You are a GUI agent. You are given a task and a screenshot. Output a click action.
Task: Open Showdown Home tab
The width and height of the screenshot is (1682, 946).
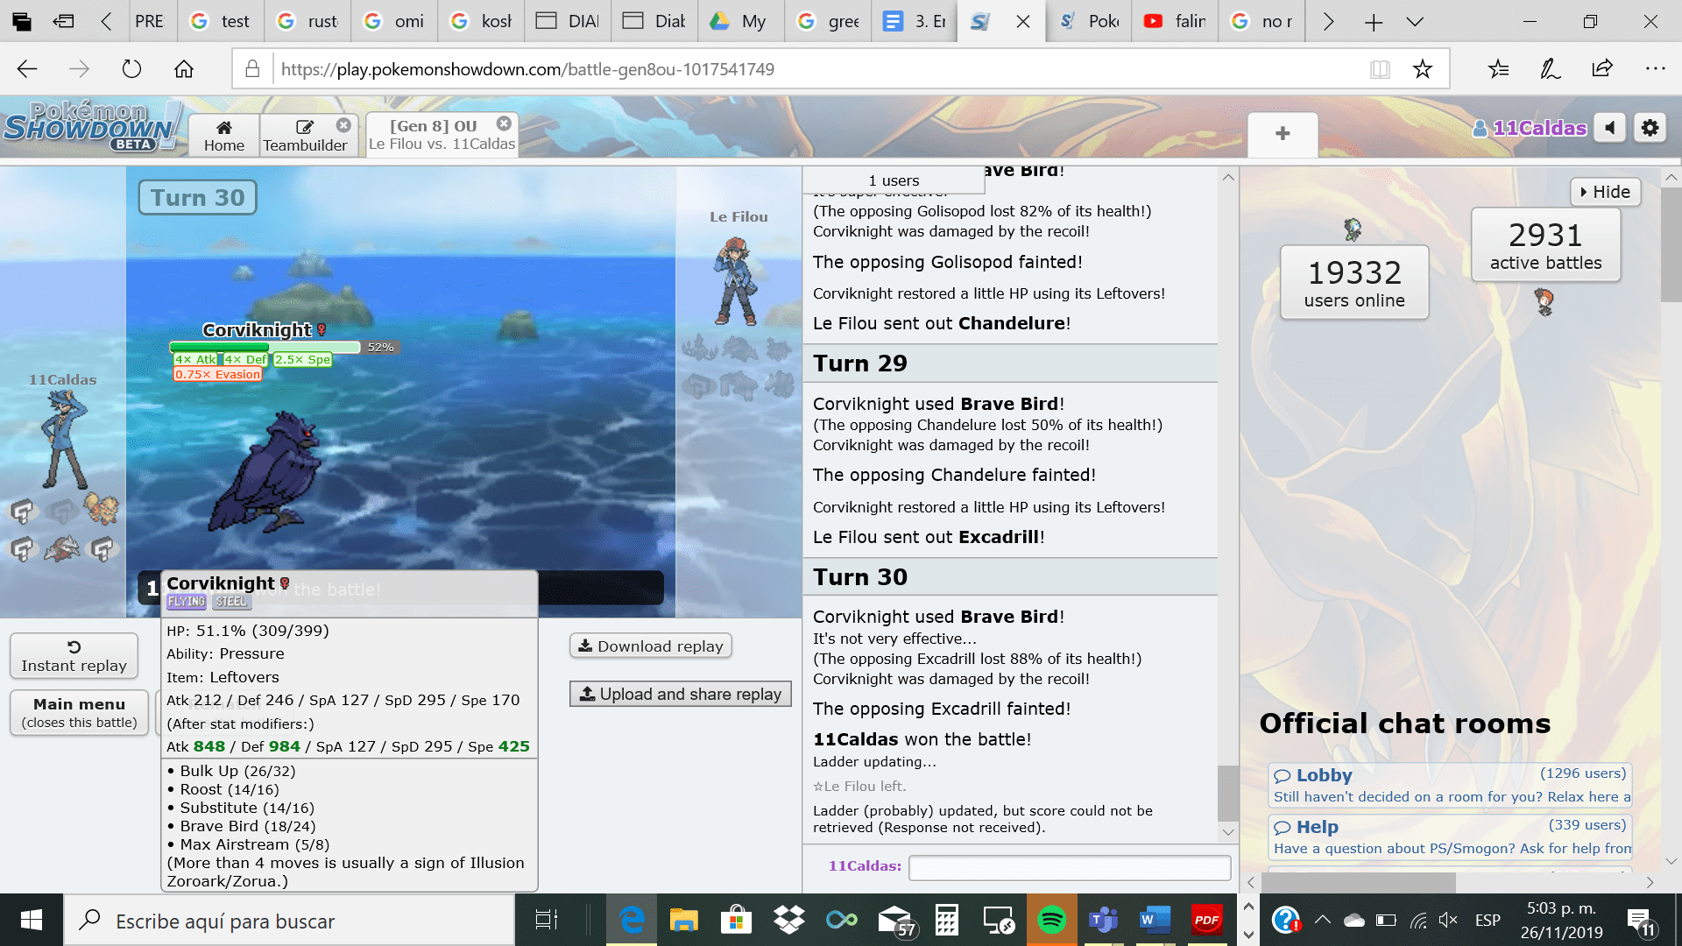(224, 136)
